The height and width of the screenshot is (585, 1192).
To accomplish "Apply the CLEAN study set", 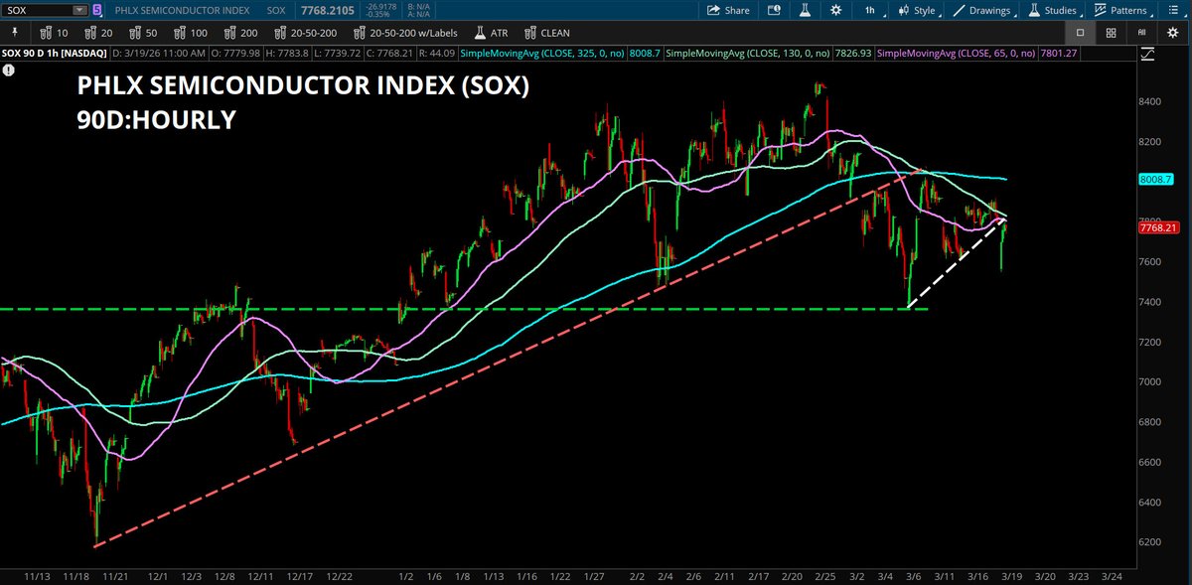I will [545, 33].
